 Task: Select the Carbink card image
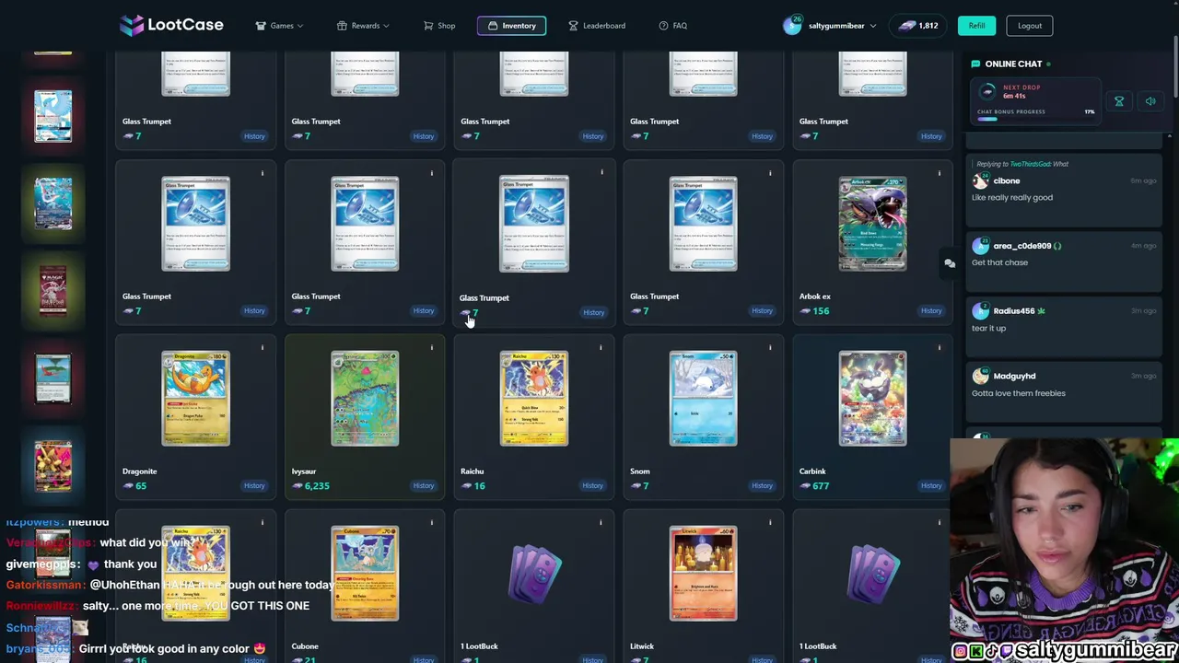872,399
